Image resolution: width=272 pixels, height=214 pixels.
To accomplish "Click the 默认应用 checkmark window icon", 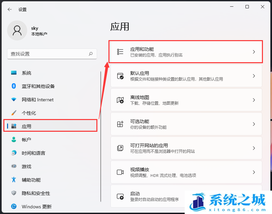I will pos(120,76).
